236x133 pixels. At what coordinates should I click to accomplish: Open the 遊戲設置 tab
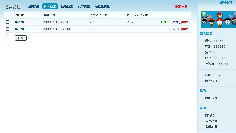click(x=33, y=6)
